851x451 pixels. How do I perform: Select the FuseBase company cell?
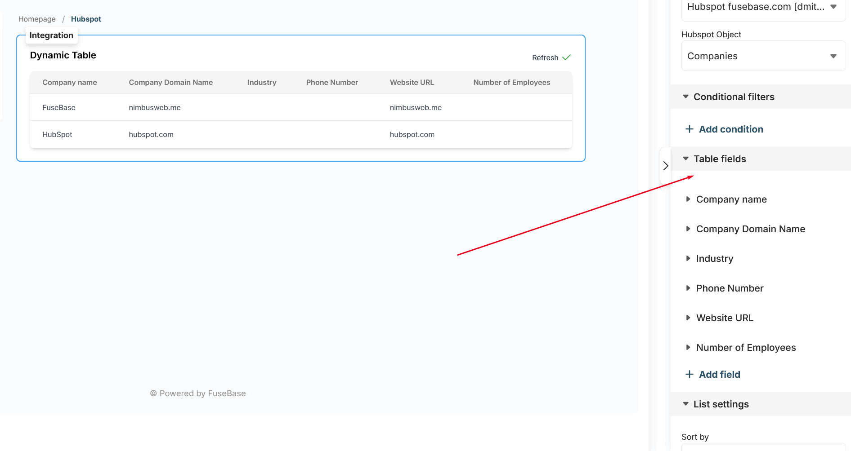pos(59,108)
